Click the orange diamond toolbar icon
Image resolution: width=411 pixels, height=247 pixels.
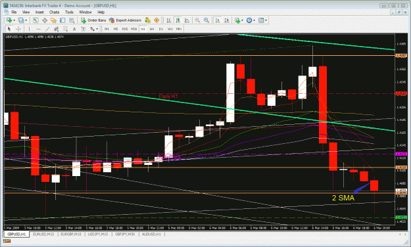(157, 20)
